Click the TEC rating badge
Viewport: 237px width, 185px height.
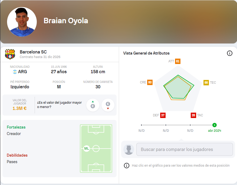206,83
